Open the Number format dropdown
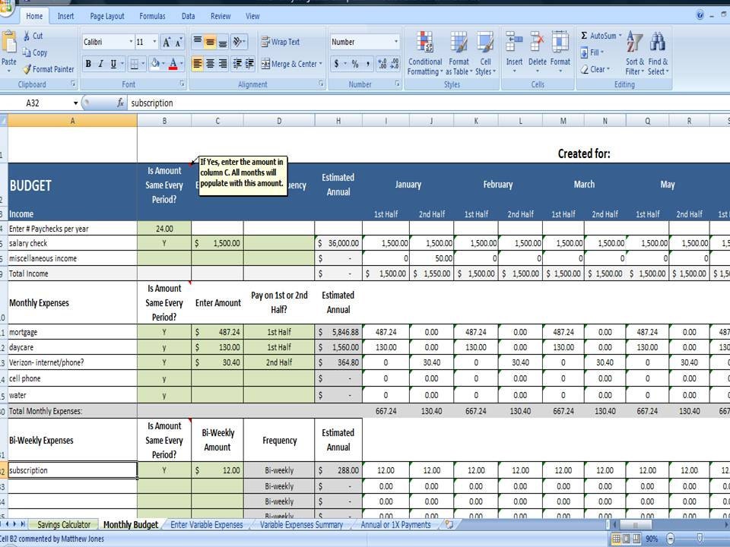 [396, 42]
